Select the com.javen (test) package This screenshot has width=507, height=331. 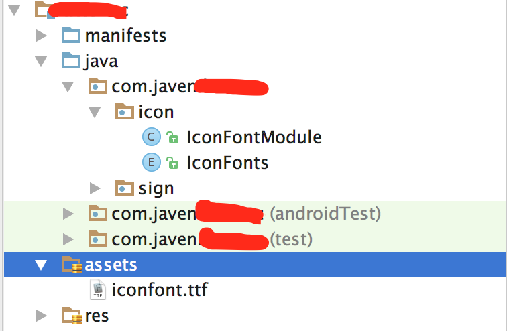click(x=212, y=239)
